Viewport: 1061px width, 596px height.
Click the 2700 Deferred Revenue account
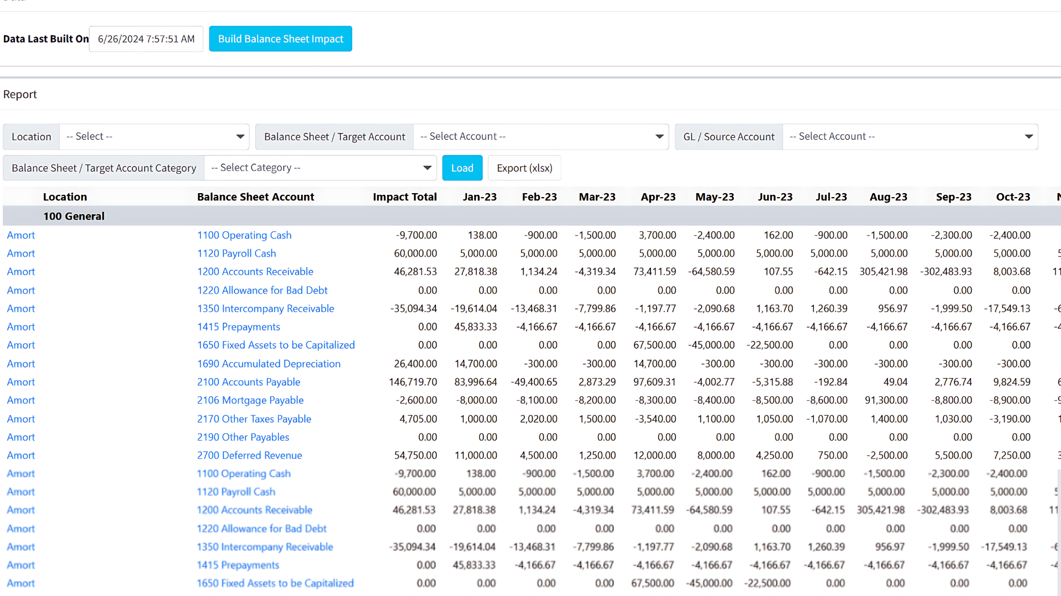click(x=249, y=455)
